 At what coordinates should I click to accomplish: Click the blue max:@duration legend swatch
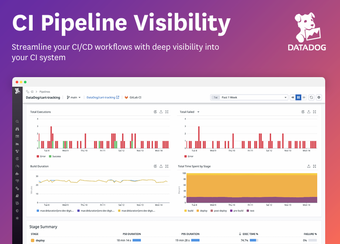(38, 210)
